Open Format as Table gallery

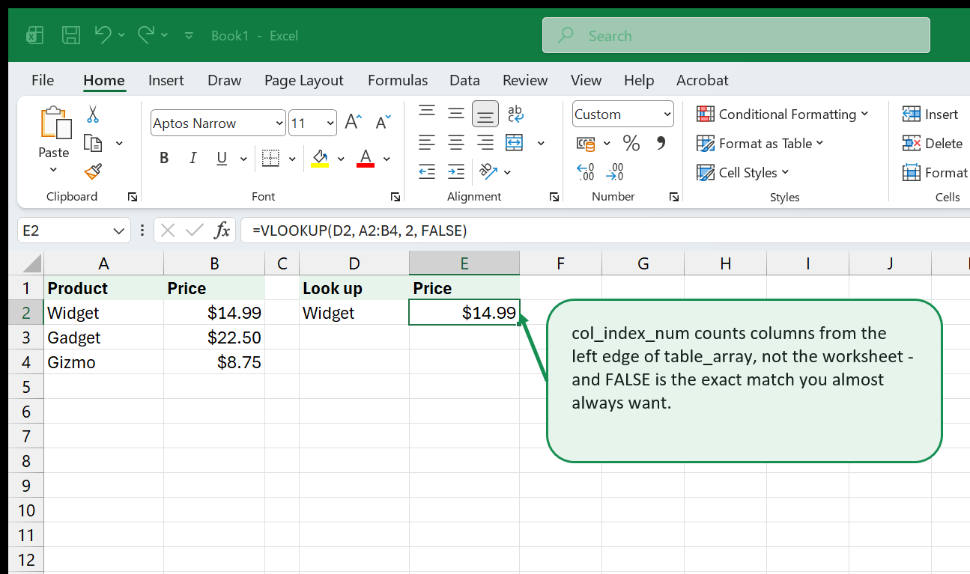pos(760,143)
